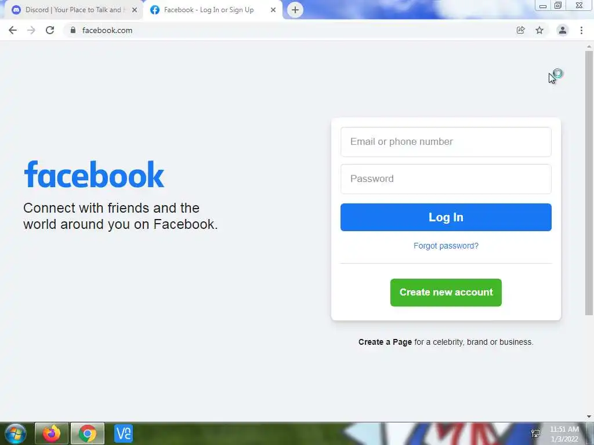Go back using the browser back arrow

[13, 30]
